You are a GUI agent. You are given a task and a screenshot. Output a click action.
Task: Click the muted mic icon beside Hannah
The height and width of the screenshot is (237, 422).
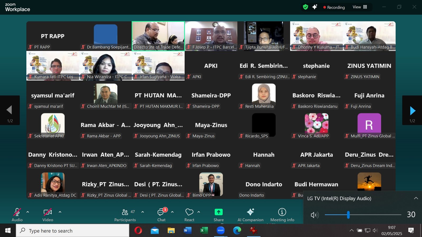[241, 166]
